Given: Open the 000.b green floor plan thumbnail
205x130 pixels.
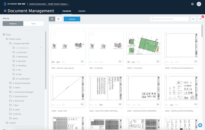Looking at the screenshot, I should (144, 45).
